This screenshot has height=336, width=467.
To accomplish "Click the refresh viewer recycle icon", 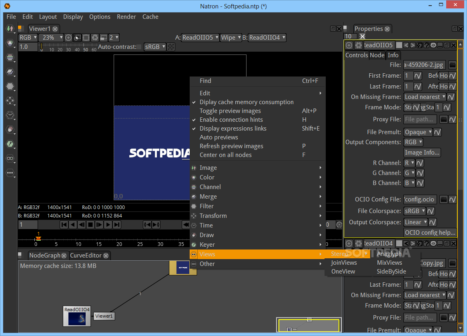I will pos(95,38).
